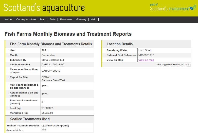Screen dimensions: 198x133
Task: Follow the View on map link
Action: 146,60
